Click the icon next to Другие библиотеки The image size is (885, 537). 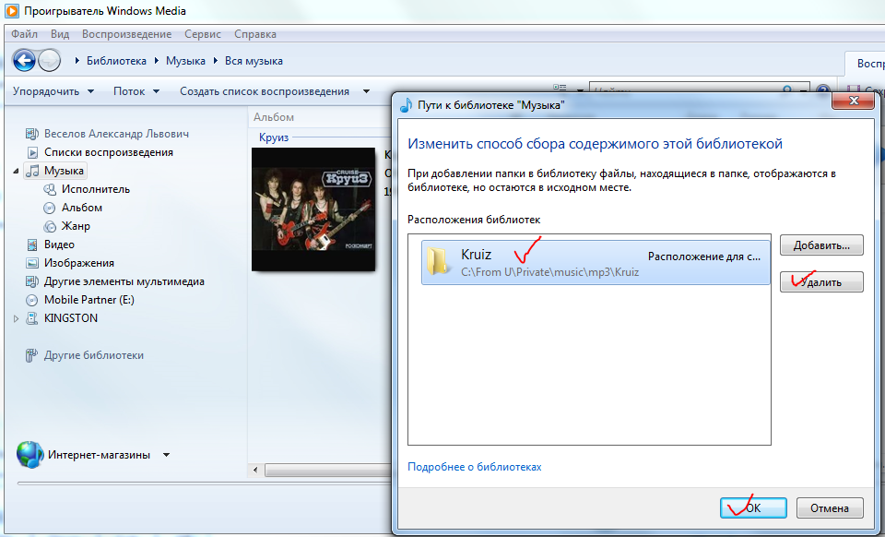(x=32, y=355)
